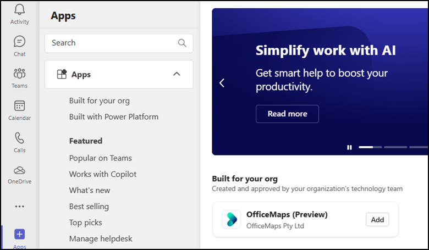
Task: Collapse the Apps section chevron
Action: coord(177,74)
